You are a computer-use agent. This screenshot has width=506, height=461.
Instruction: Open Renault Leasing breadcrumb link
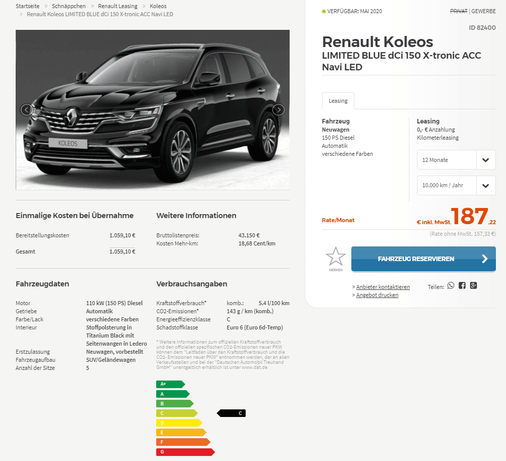[117, 6]
